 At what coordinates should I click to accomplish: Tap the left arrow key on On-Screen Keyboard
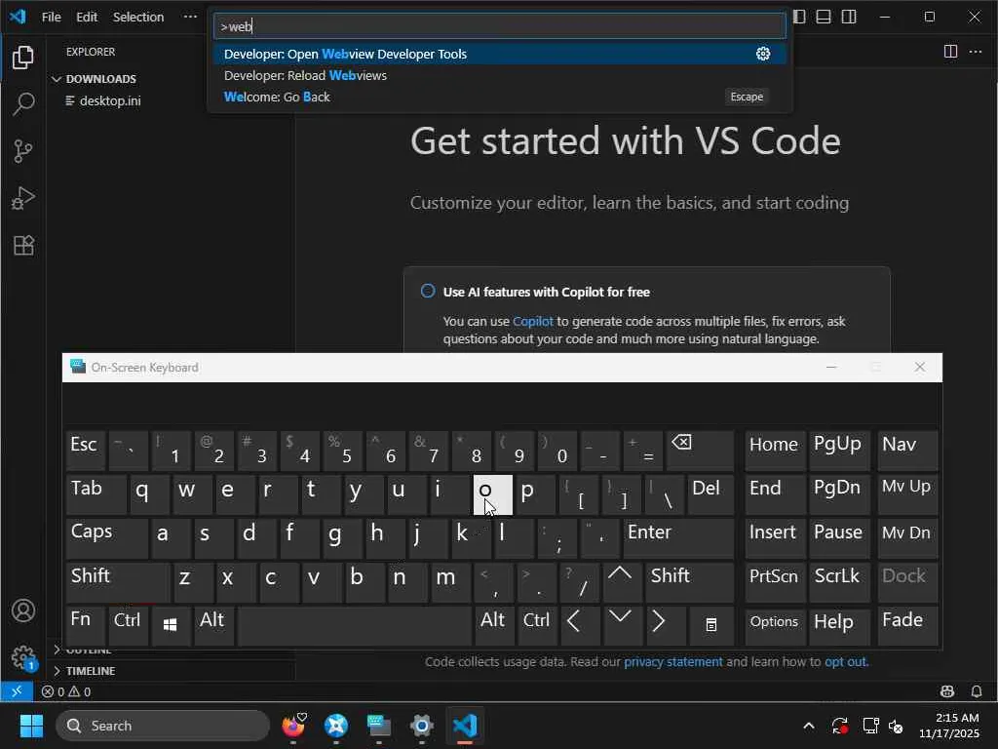579,625
